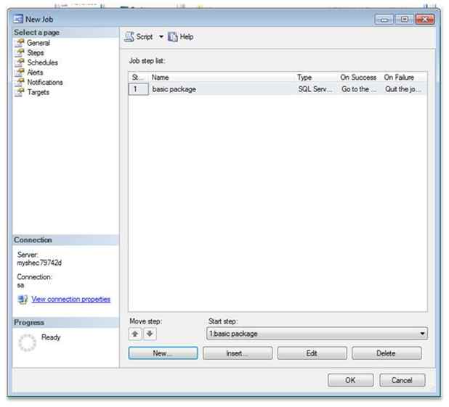Click the Notifications page icon
Screen dimensions: 449x407
(x=20, y=83)
